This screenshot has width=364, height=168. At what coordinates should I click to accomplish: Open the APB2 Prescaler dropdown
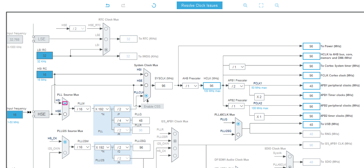coord(236,106)
